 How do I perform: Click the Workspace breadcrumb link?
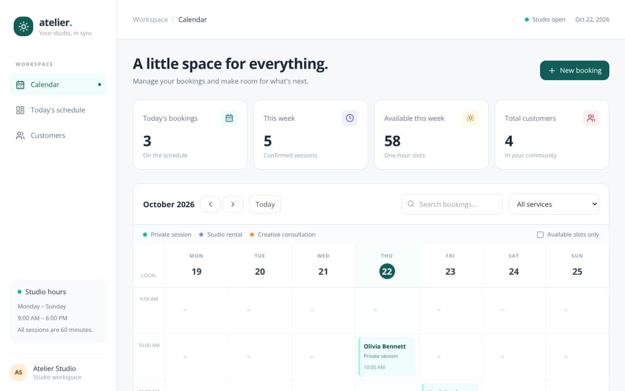(x=150, y=20)
